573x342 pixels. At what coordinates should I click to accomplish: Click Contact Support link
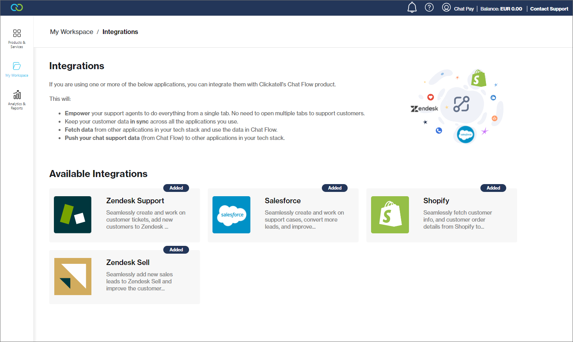pos(549,9)
